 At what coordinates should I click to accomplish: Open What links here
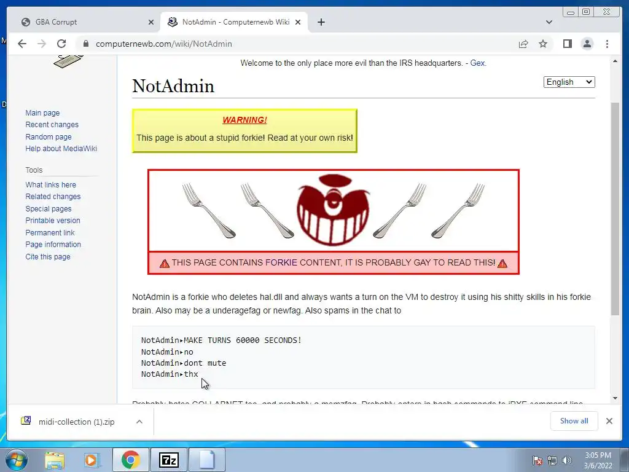pyautogui.click(x=50, y=184)
